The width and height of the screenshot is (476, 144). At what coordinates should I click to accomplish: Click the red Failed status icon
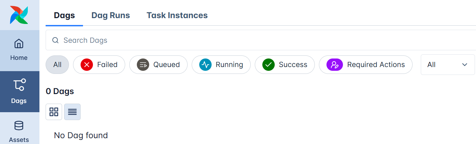click(87, 65)
